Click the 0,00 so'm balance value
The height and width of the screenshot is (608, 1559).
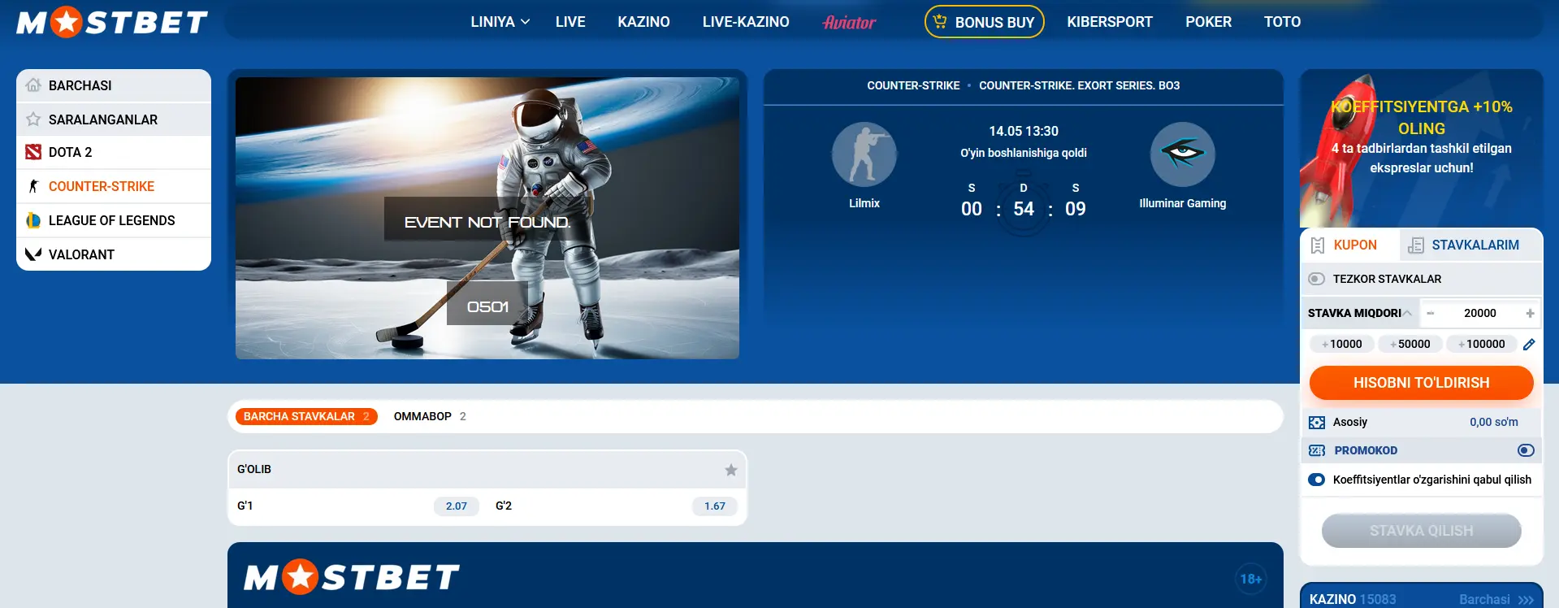click(x=1493, y=422)
